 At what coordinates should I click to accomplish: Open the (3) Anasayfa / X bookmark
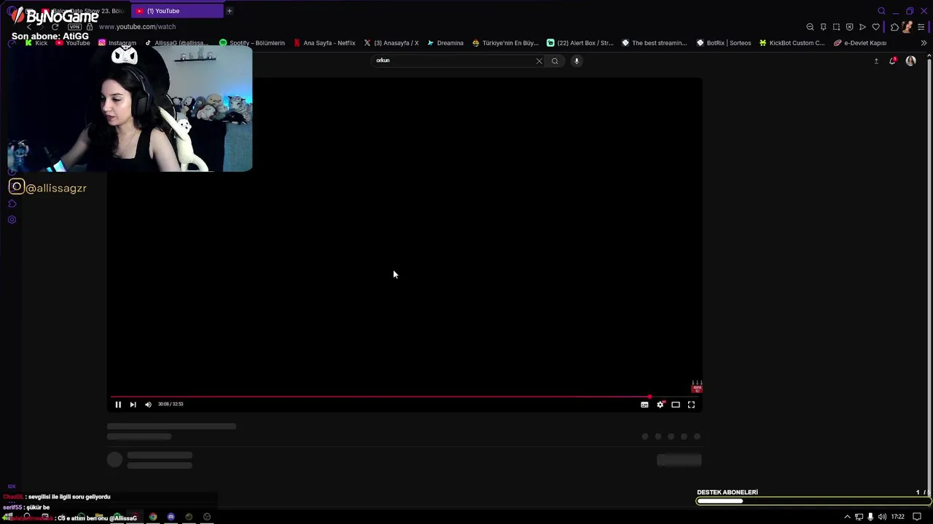click(391, 43)
